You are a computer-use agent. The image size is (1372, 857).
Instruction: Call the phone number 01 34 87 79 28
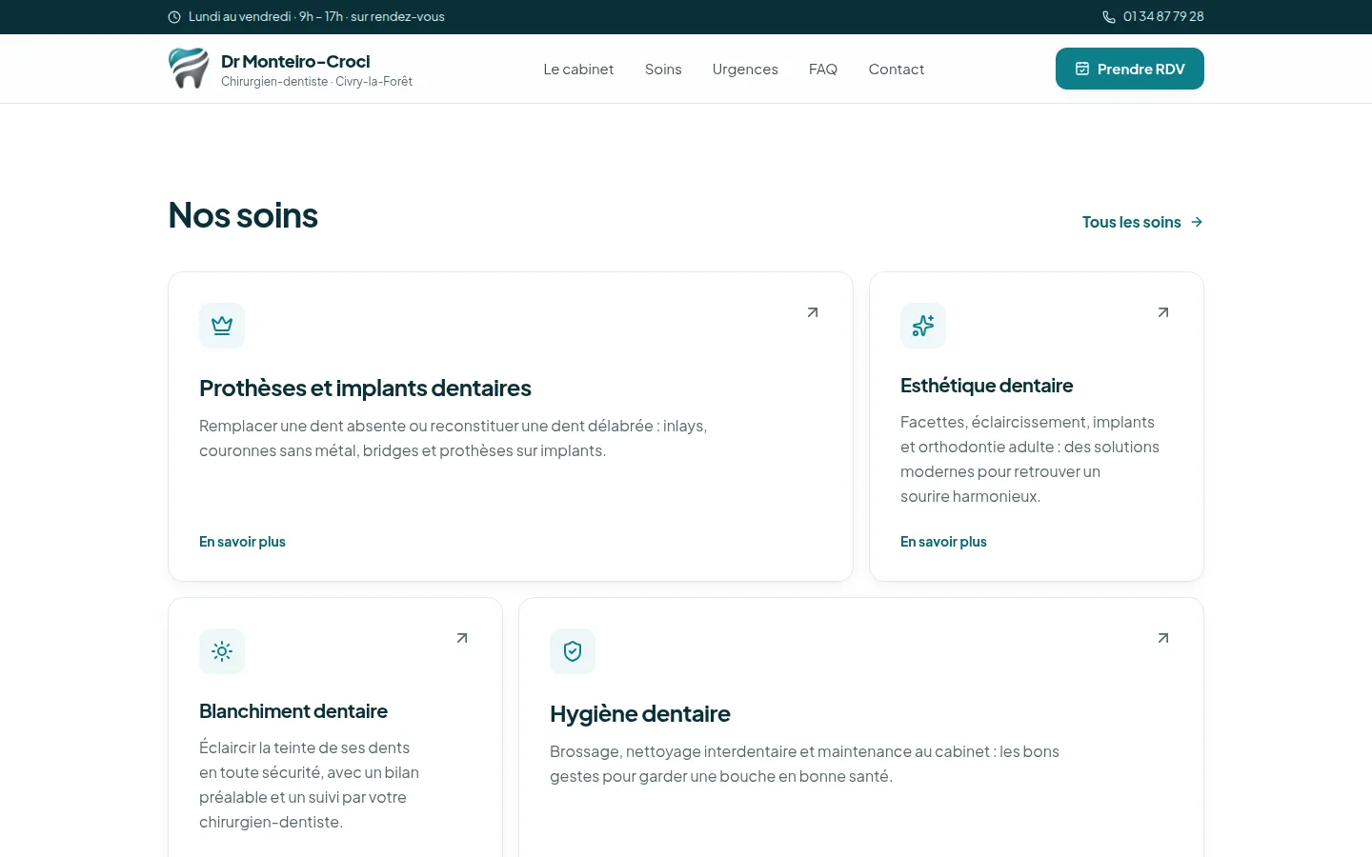coord(1163,17)
